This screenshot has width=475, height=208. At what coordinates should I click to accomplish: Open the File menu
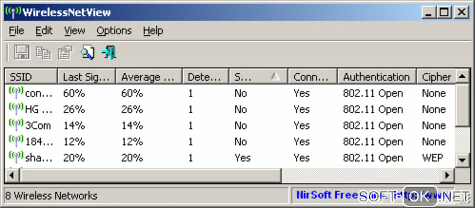point(16,31)
